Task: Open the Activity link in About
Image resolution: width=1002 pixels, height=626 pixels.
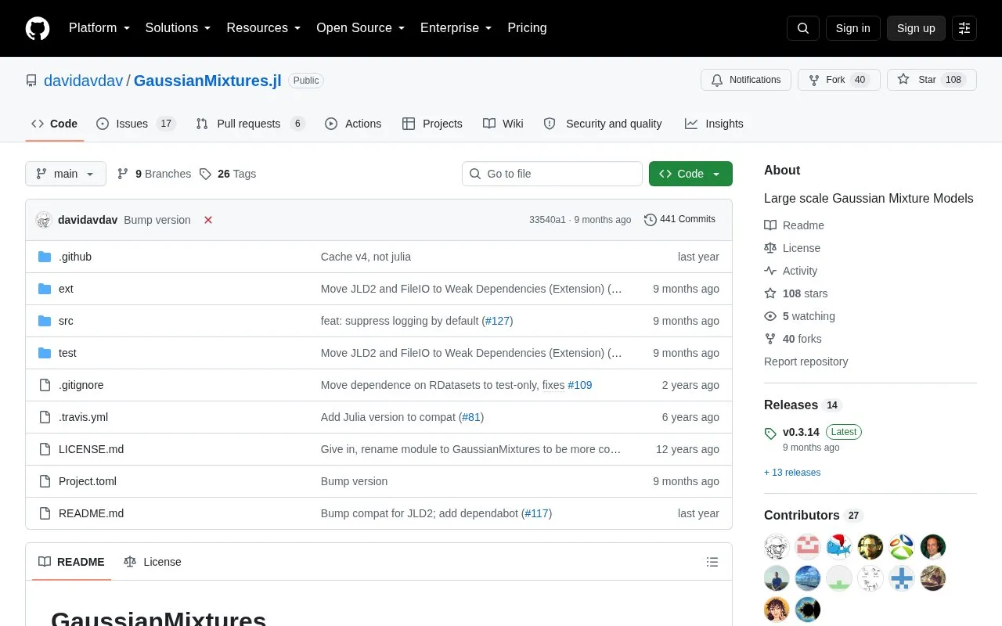Action: (x=791, y=271)
